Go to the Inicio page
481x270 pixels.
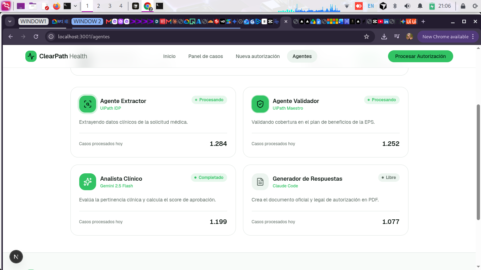click(x=169, y=56)
